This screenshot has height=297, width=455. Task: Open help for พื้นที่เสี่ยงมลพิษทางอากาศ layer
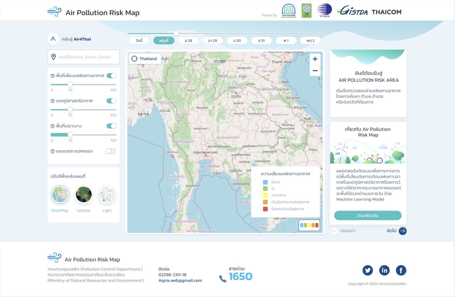point(53,76)
